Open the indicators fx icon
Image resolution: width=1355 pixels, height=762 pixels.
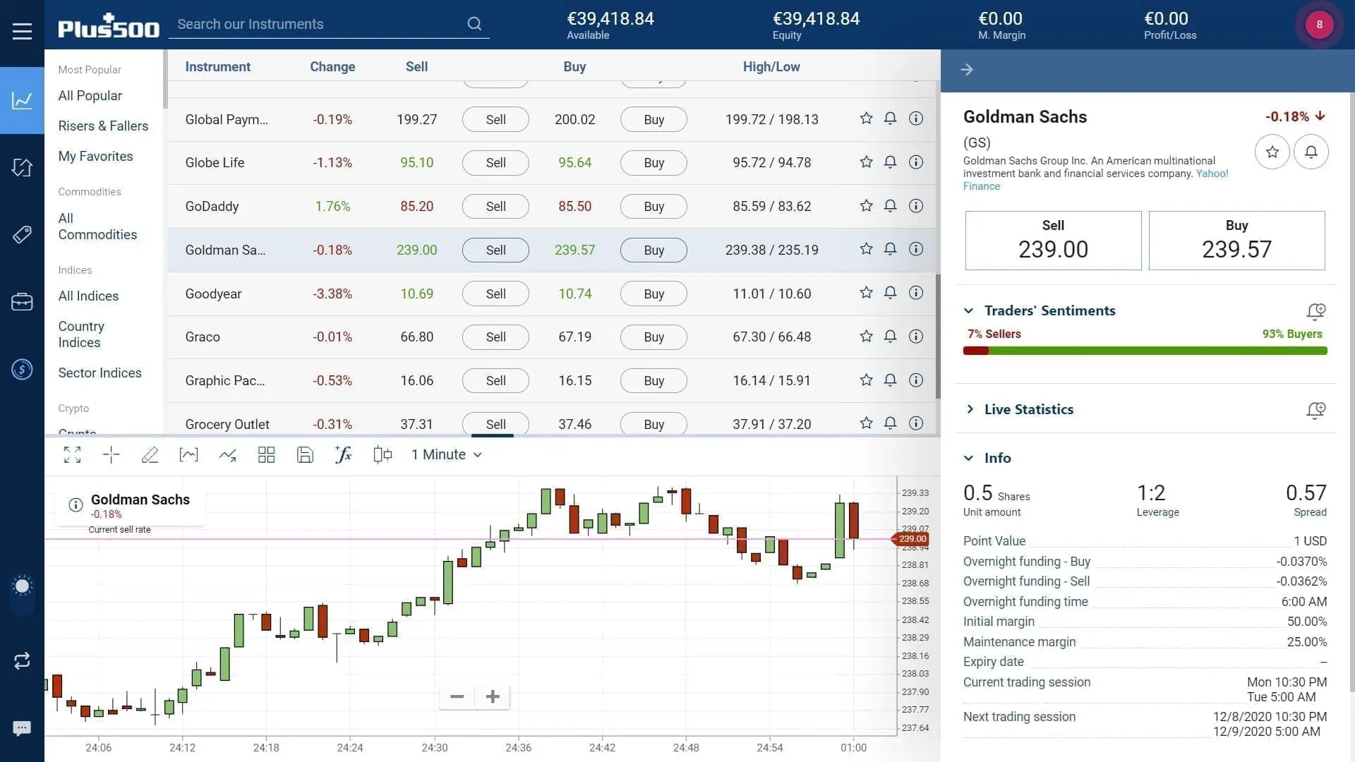343,455
